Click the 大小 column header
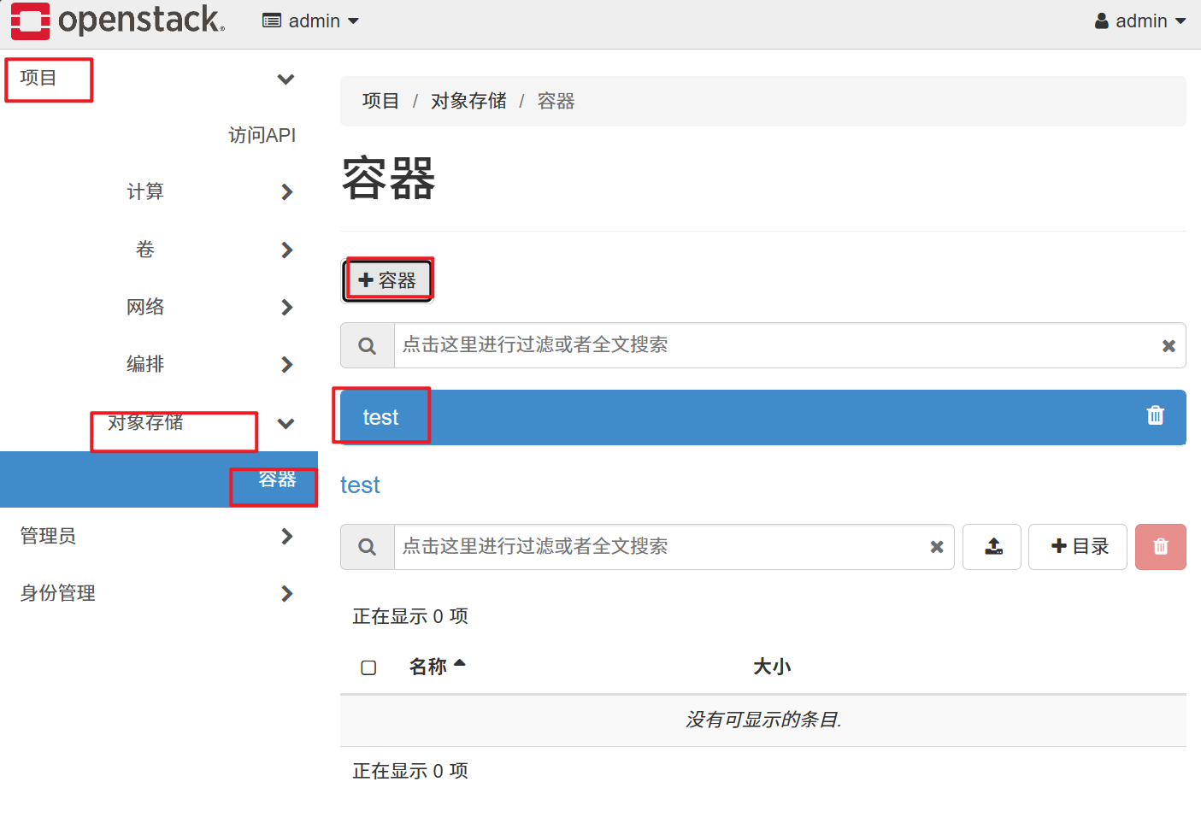 [772, 667]
